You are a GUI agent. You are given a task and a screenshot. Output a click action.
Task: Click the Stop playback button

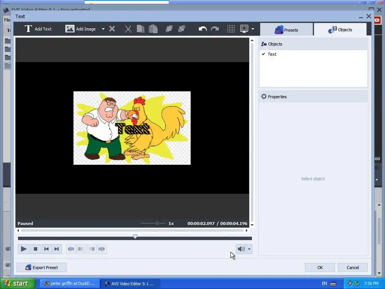click(x=35, y=249)
